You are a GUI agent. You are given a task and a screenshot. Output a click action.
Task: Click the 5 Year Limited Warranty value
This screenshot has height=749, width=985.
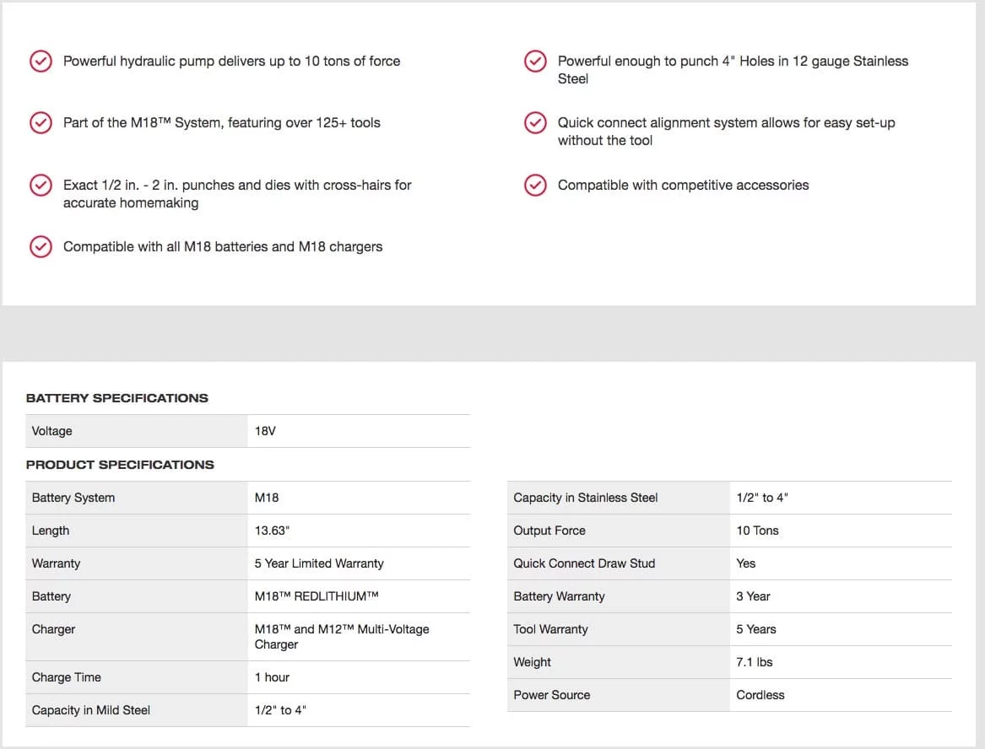[x=319, y=563]
